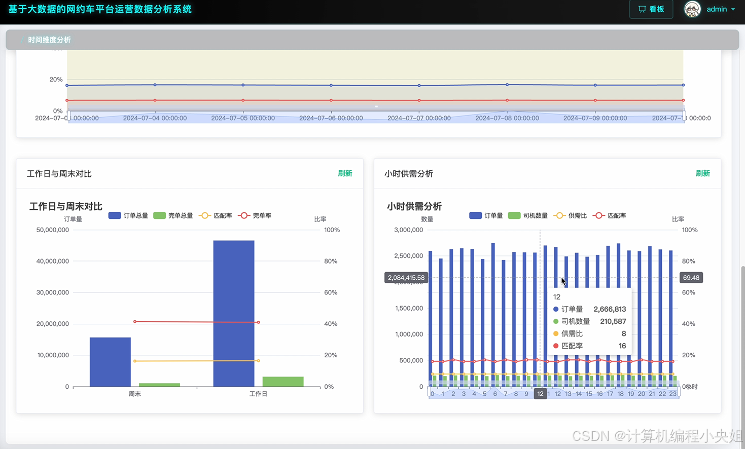Click hour 0 on hourly axis

(x=432, y=394)
